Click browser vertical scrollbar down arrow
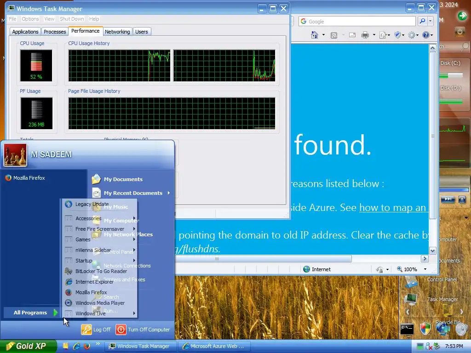The height and width of the screenshot is (353, 471). tap(432, 251)
